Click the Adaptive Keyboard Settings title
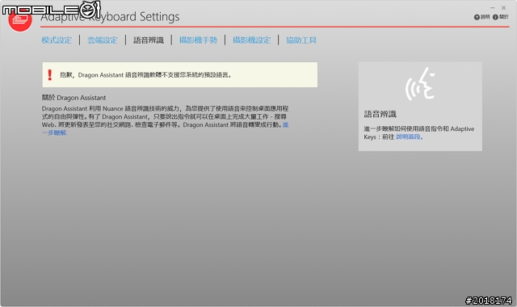This screenshot has width=517, height=307. pyautogui.click(x=110, y=16)
